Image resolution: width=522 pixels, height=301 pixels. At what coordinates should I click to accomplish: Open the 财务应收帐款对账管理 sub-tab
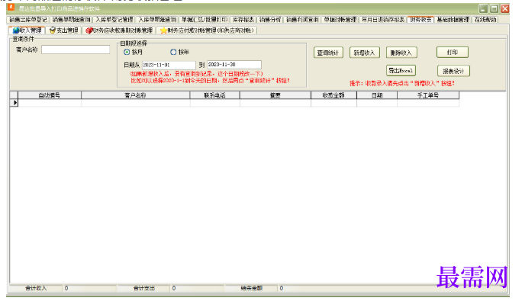click(119, 30)
